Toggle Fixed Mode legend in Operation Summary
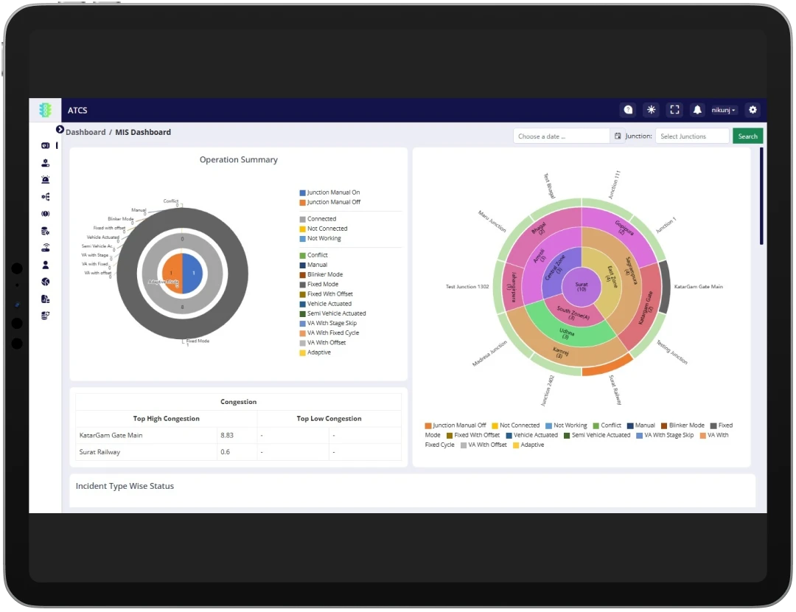This screenshot has width=796, height=612. pyautogui.click(x=319, y=284)
